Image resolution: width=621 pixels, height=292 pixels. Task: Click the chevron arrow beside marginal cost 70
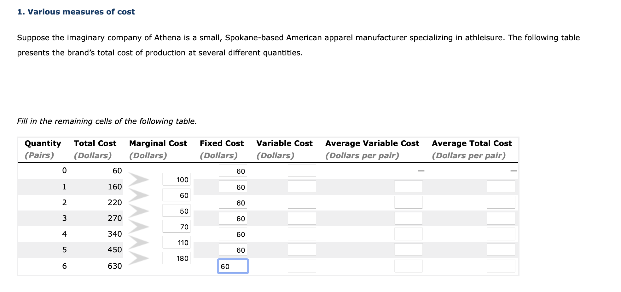pyautogui.click(x=139, y=226)
